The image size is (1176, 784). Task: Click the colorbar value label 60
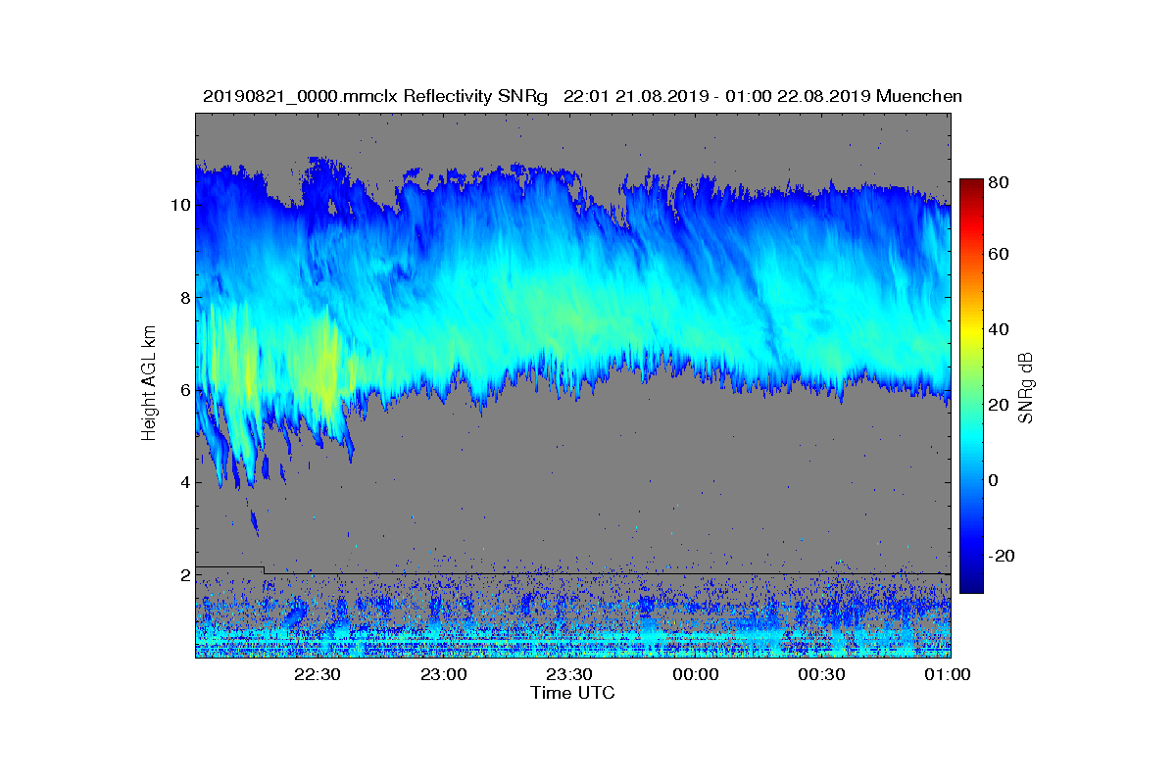(1001, 255)
